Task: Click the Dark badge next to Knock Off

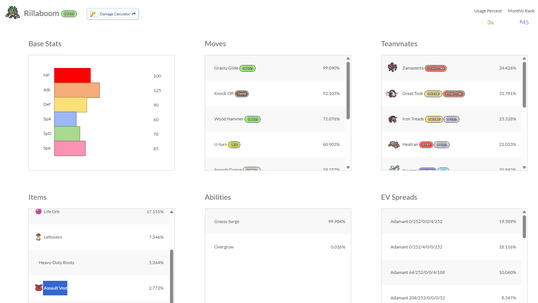Action: (242, 94)
